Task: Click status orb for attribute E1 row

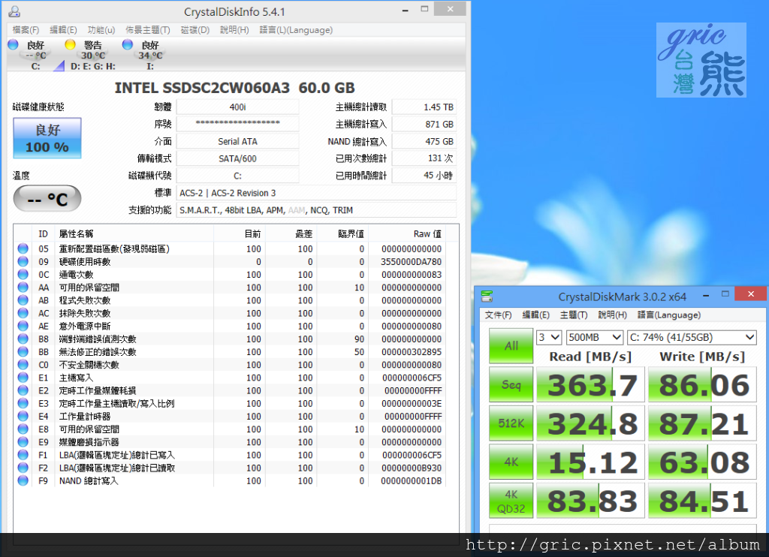Action: [23, 378]
